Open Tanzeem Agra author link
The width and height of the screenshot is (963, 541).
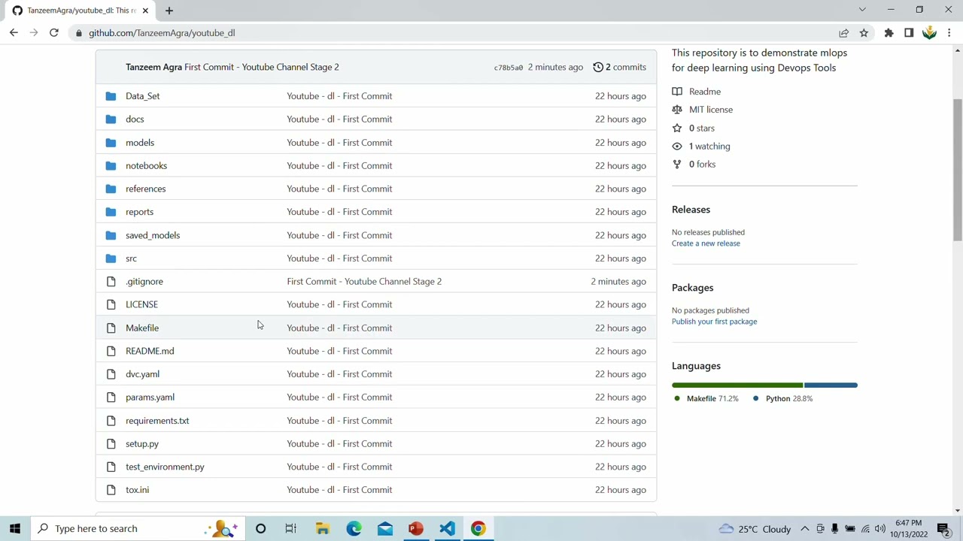(153, 67)
